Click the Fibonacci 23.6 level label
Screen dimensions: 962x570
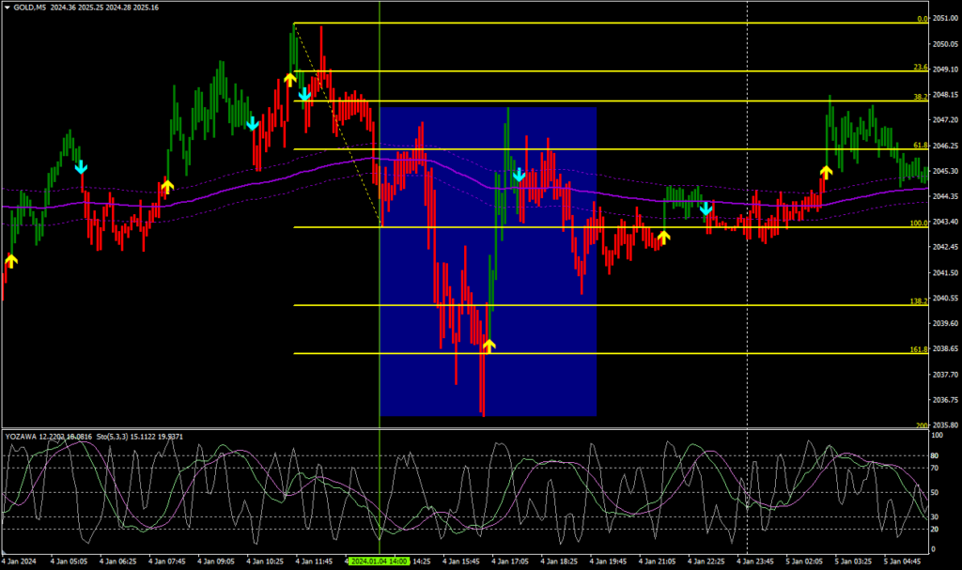coord(920,68)
